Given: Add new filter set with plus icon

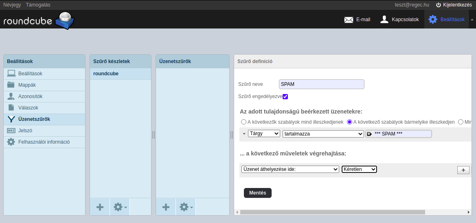Looking at the screenshot, I should 100,207.
